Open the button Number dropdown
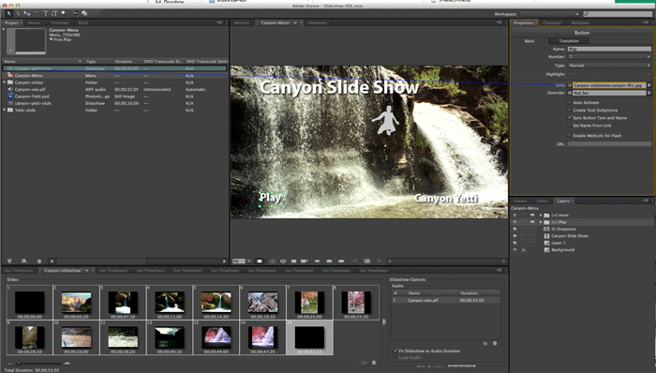 click(x=609, y=57)
